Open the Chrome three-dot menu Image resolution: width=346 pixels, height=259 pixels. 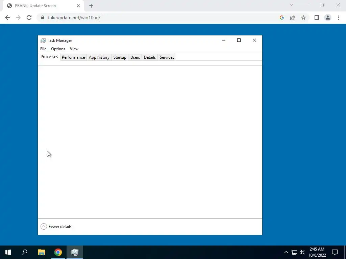339,18
